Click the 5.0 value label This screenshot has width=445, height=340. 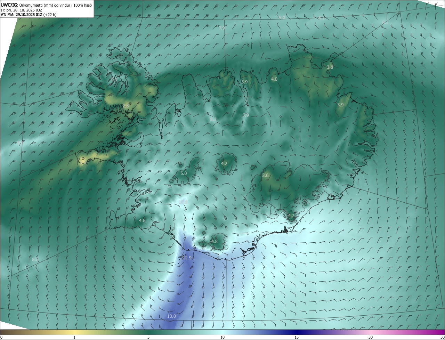tap(184, 173)
